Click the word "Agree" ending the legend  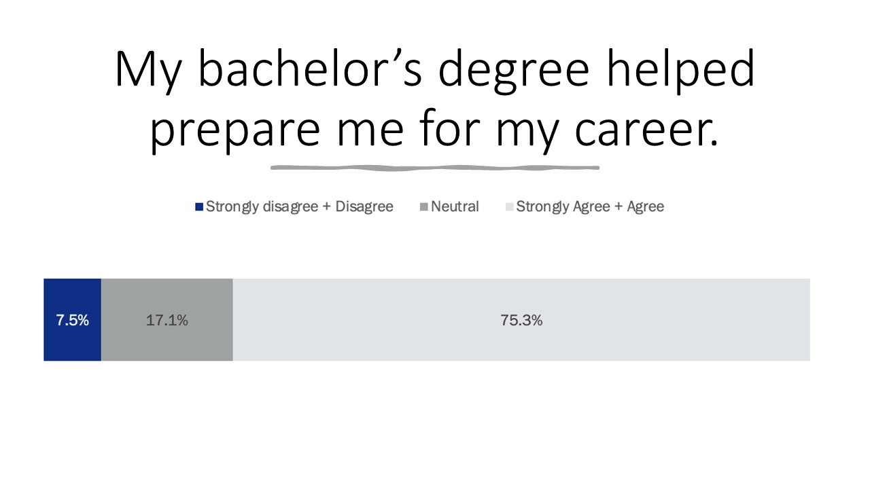[x=645, y=207]
